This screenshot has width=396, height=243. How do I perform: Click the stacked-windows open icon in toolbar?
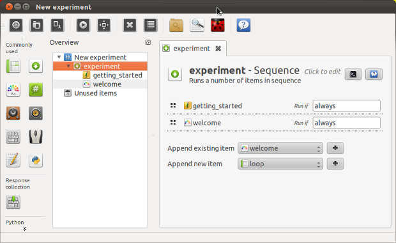click(36, 25)
